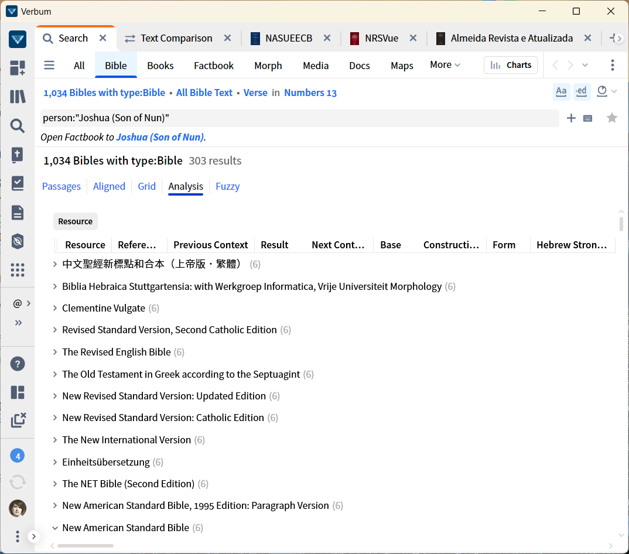The image size is (629, 554).
Task: Open the keyboard icon beside search box
Action: (x=587, y=118)
